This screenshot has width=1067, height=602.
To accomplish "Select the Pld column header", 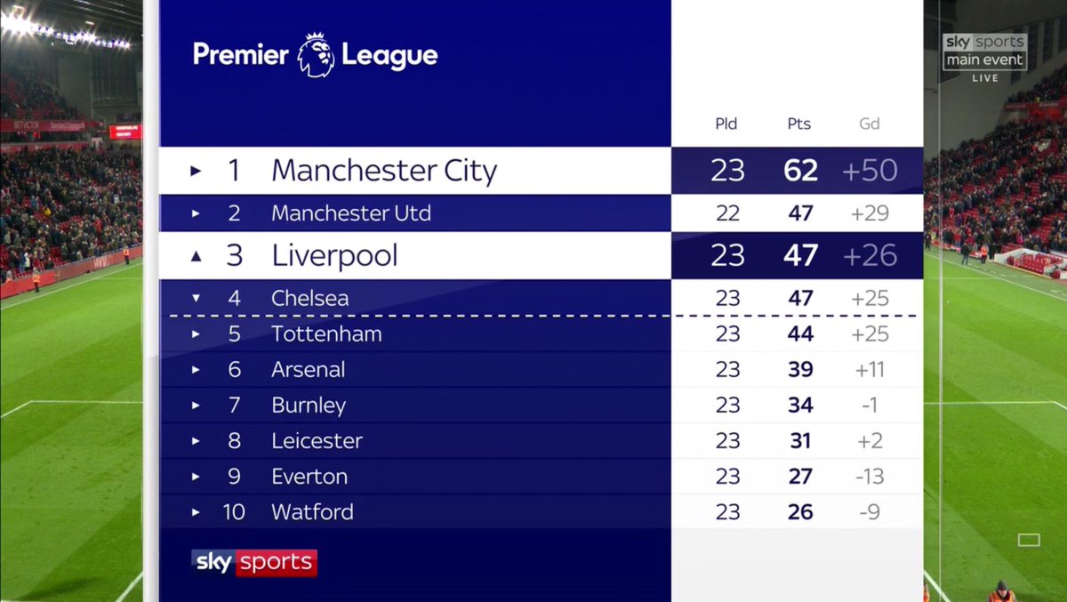I will click(726, 124).
